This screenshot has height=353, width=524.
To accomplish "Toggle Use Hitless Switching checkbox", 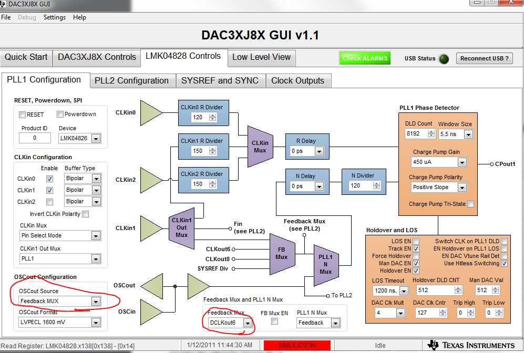I will 504,263.
